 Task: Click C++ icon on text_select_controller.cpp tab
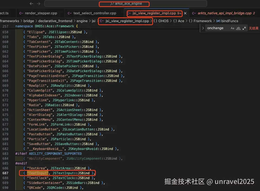[70, 13]
